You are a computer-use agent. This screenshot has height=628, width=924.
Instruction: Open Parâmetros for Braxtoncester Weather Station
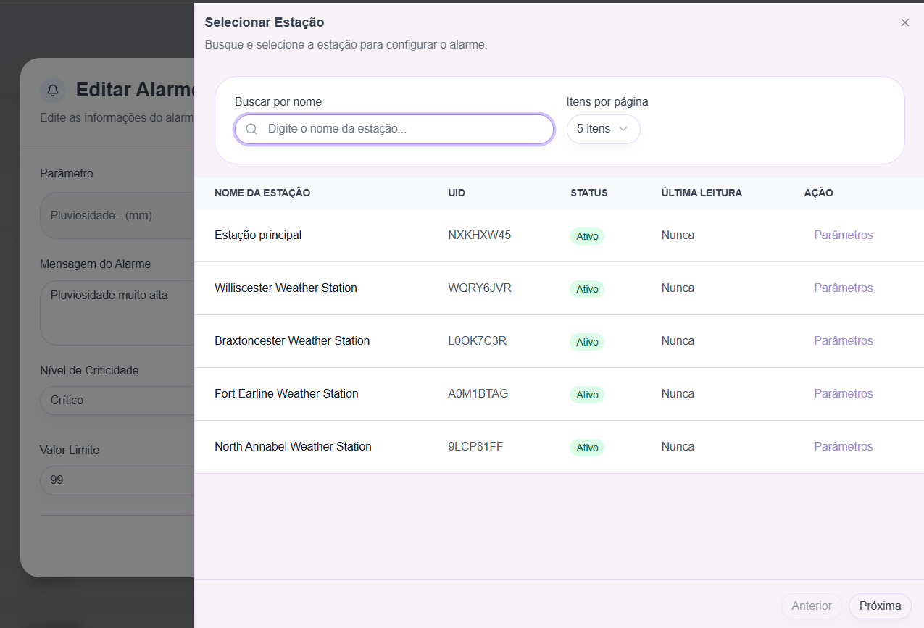[843, 341]
